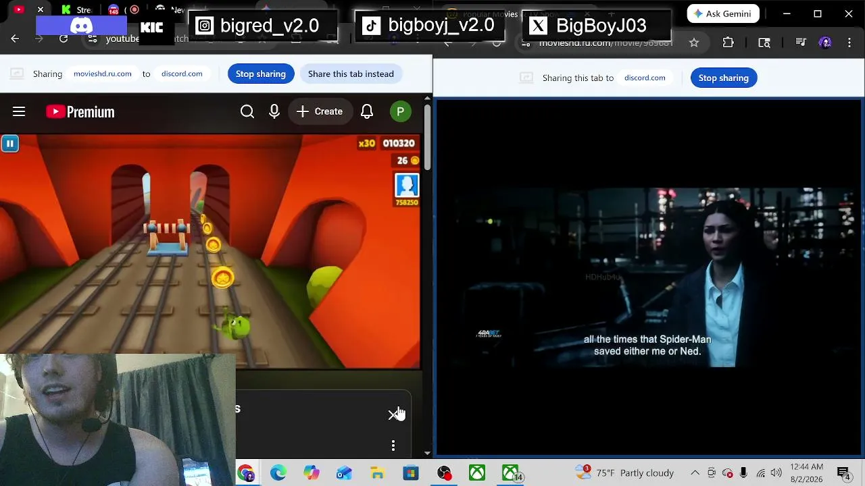Close the YouTube browser tab
The image size is (865, 486).
[x=41, y=9]
